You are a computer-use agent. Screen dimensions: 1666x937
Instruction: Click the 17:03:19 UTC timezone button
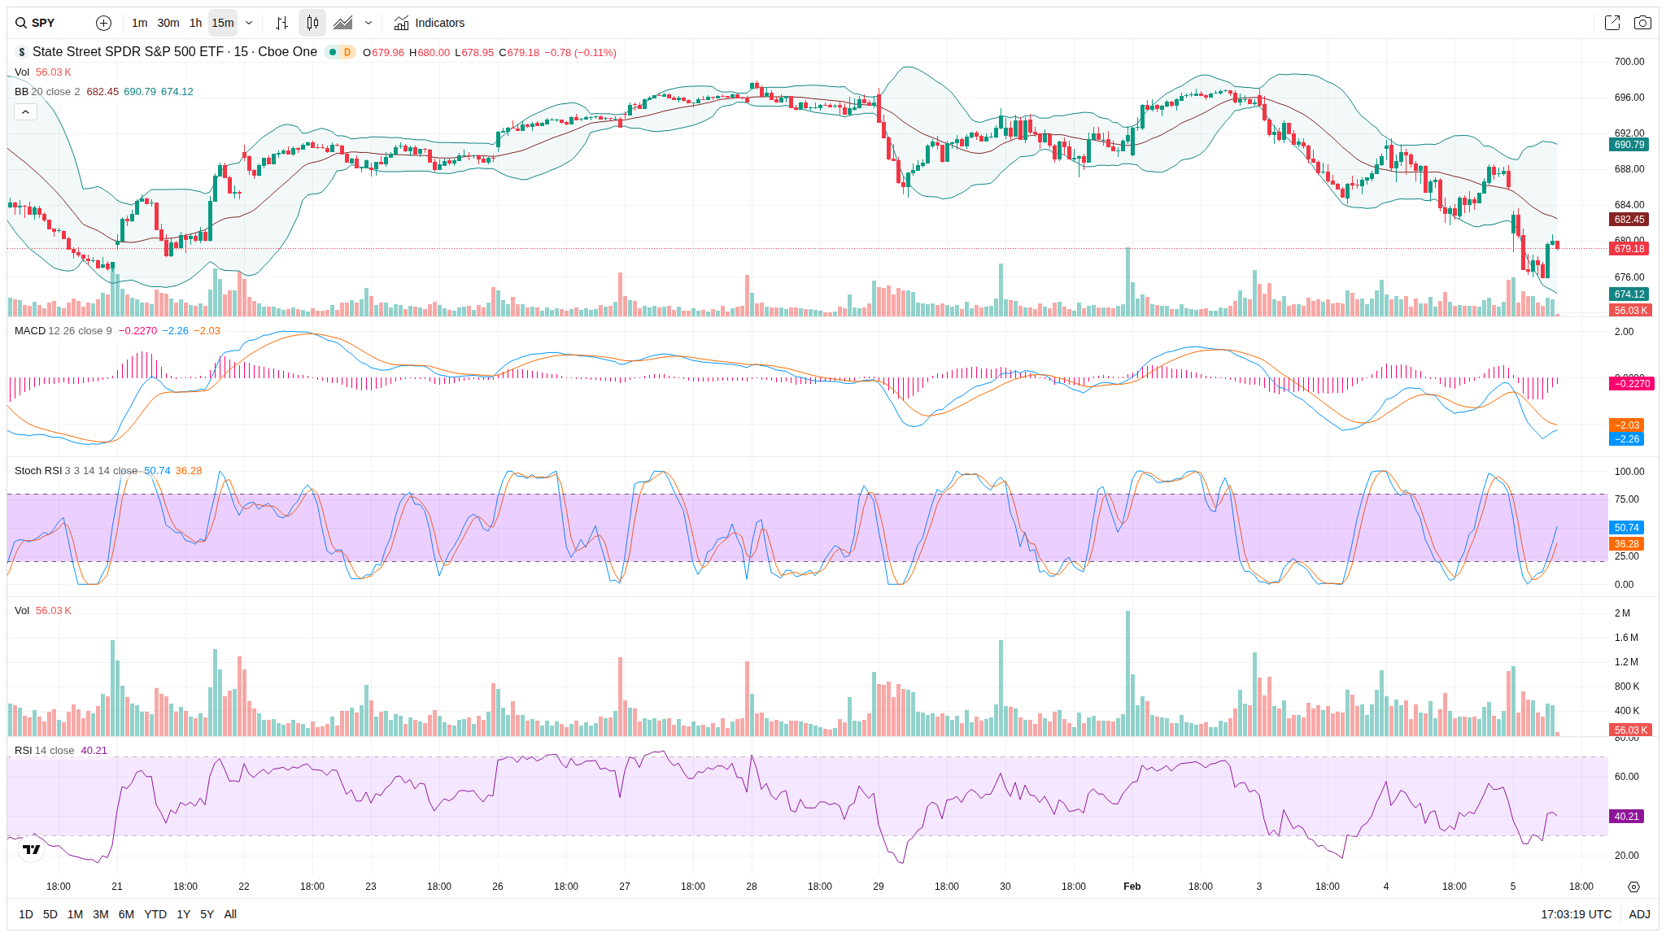click(1576, 914)
